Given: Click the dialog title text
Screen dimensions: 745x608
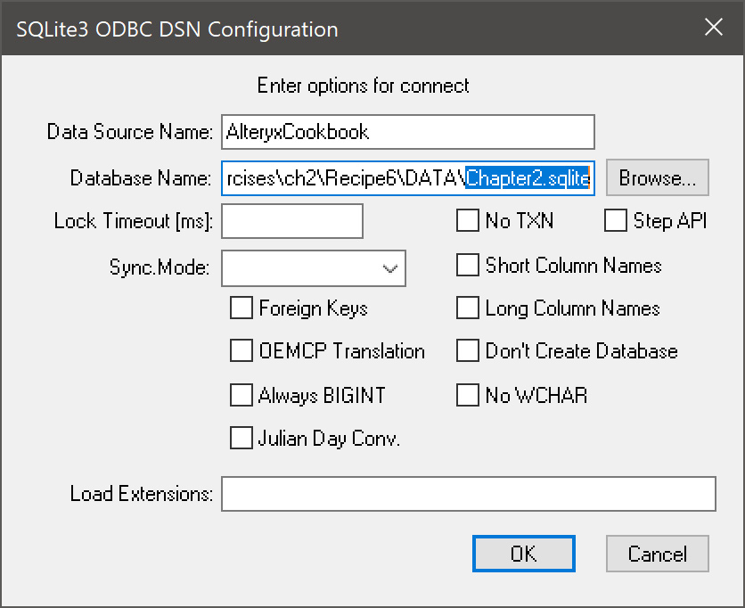Looking at the screenshot, I should pos(177,29).
